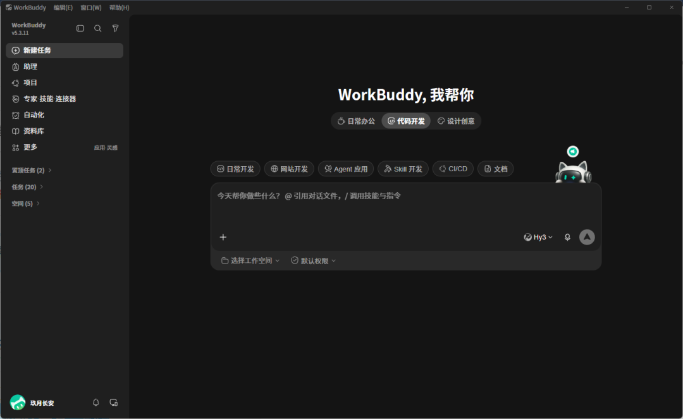The width and height of the screenshot is (683, 419).
Task: Toggle the sidebar panel icon
Action: (80, 28)
